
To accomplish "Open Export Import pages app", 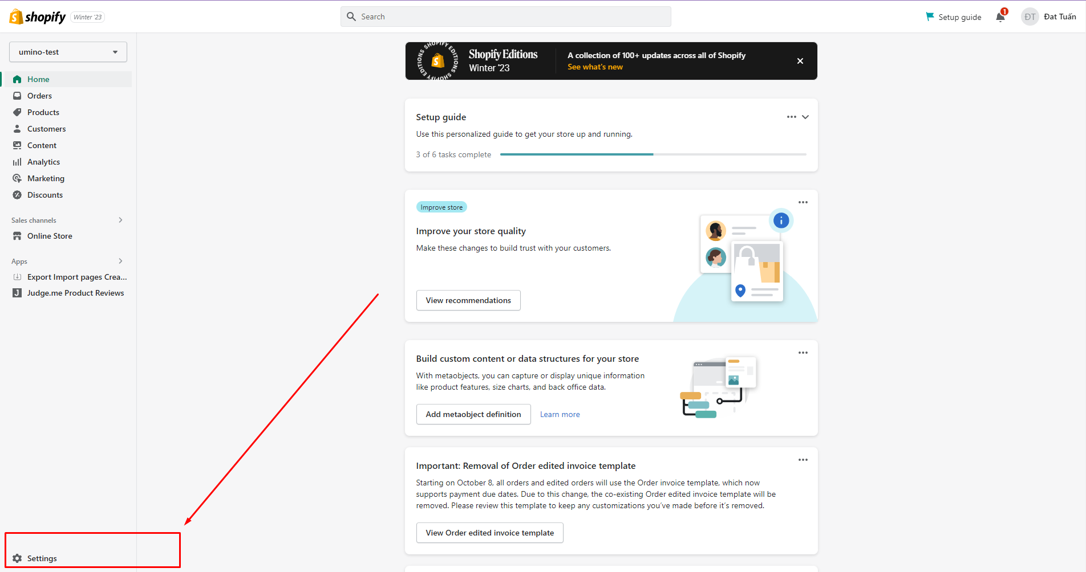I will coord(68,277).
